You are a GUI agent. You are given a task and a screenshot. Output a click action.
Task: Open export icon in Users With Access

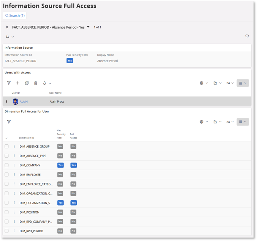[x=215, y=83]
